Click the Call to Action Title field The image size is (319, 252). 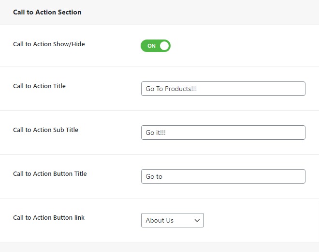coord(223,89)
